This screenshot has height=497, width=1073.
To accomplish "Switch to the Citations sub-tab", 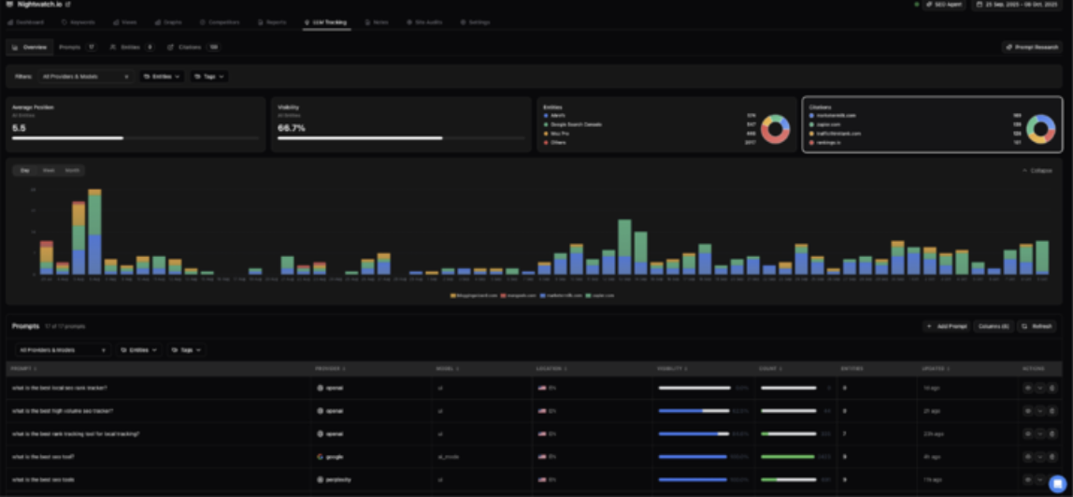I will [193, 47].
